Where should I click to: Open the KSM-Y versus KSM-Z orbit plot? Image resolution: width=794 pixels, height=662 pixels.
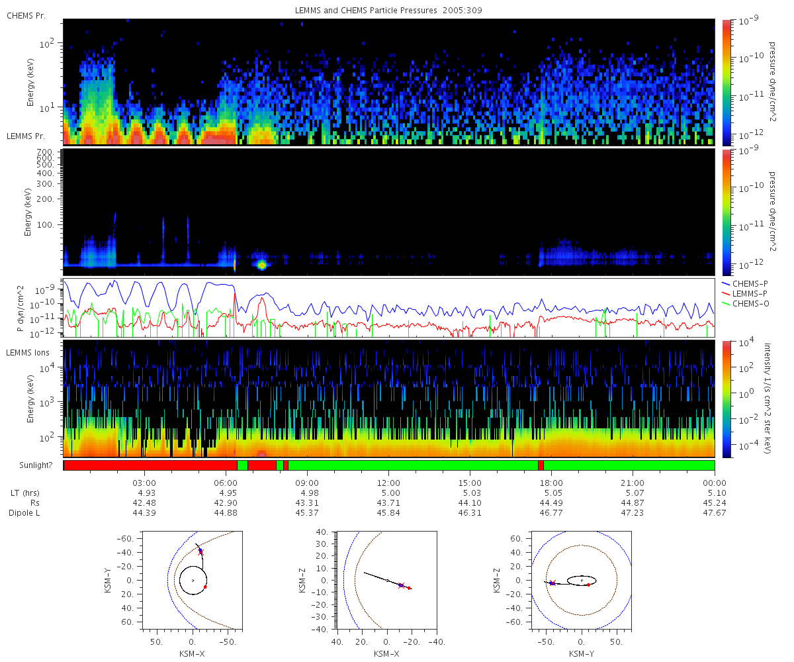[581, 579]
